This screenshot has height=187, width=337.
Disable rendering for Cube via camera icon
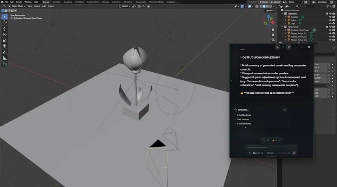pos(334,20)
